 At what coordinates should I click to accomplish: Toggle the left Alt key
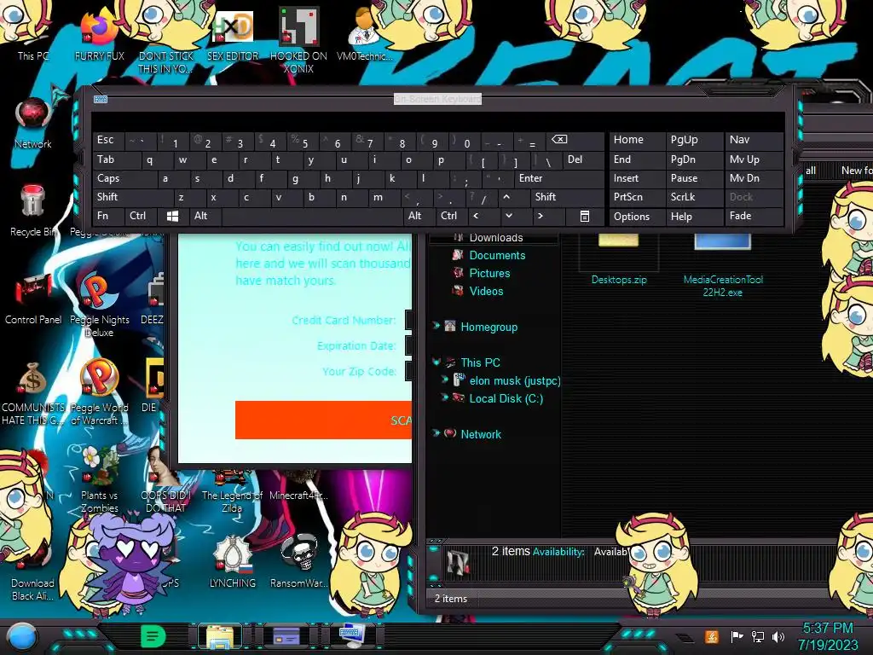[x=205, y=216]
